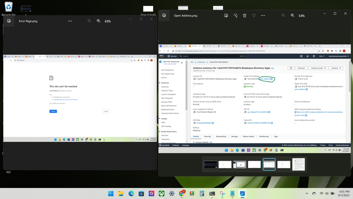Open Wi-Fi network icon in tray
The width and height of the screenshot is (353, 199).
pyautogui.click(x=322, y=193)
